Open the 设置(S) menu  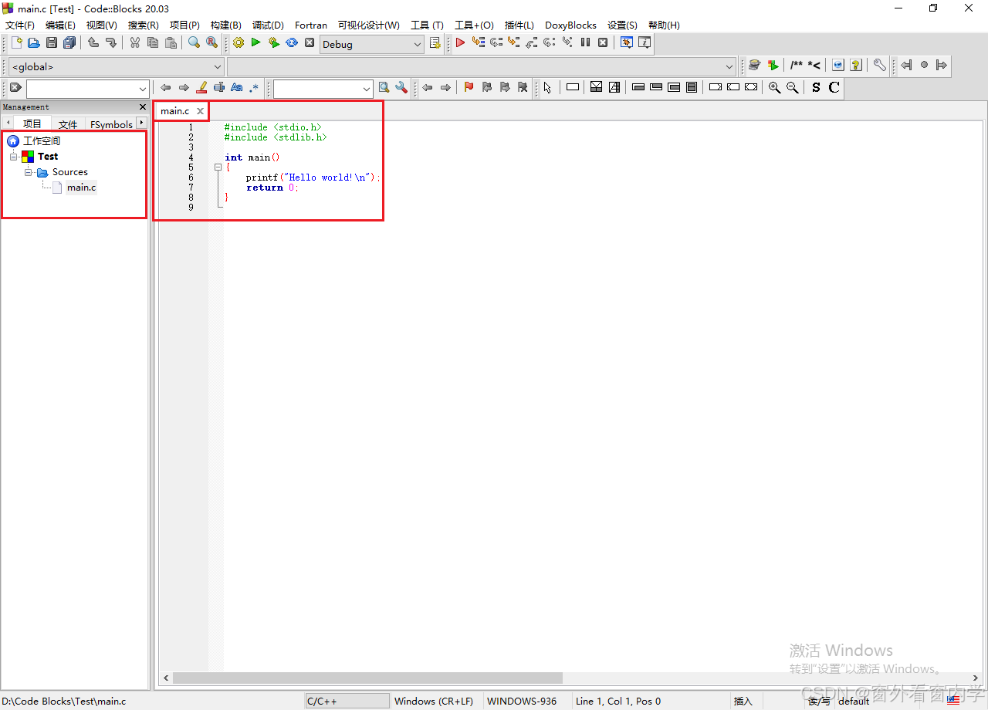622,25
